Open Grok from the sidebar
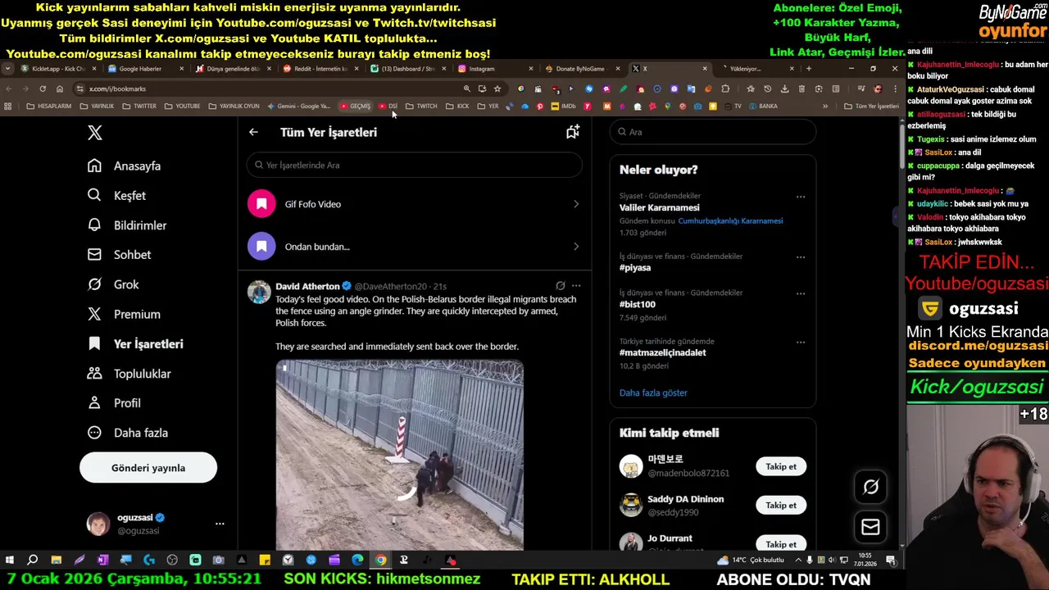Viewport: 1049px width, 590px height. (x=114, y=284)
